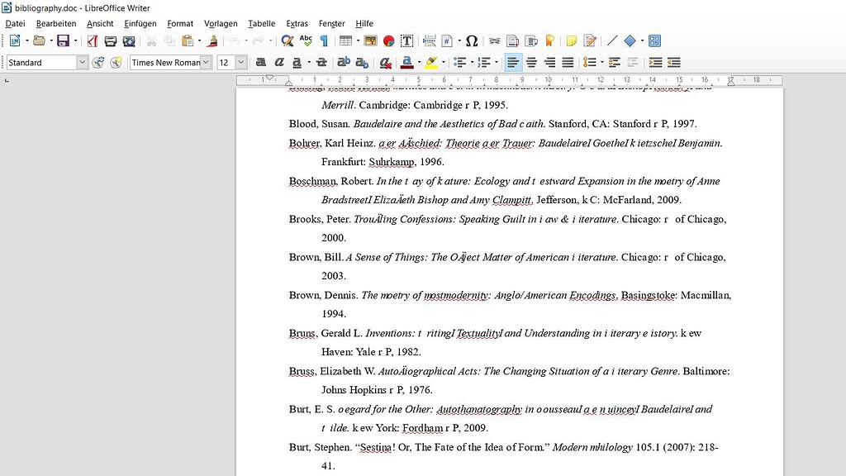
Task: Toggle bold formatting
Action: coord(260,62)
